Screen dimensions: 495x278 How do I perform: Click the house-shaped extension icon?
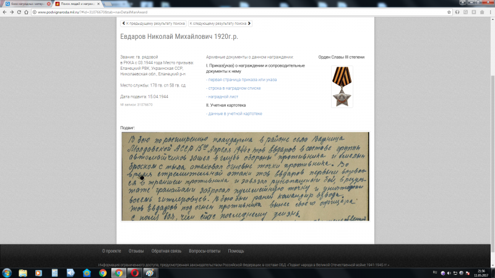pyautogui.click(x=482, y=12)
